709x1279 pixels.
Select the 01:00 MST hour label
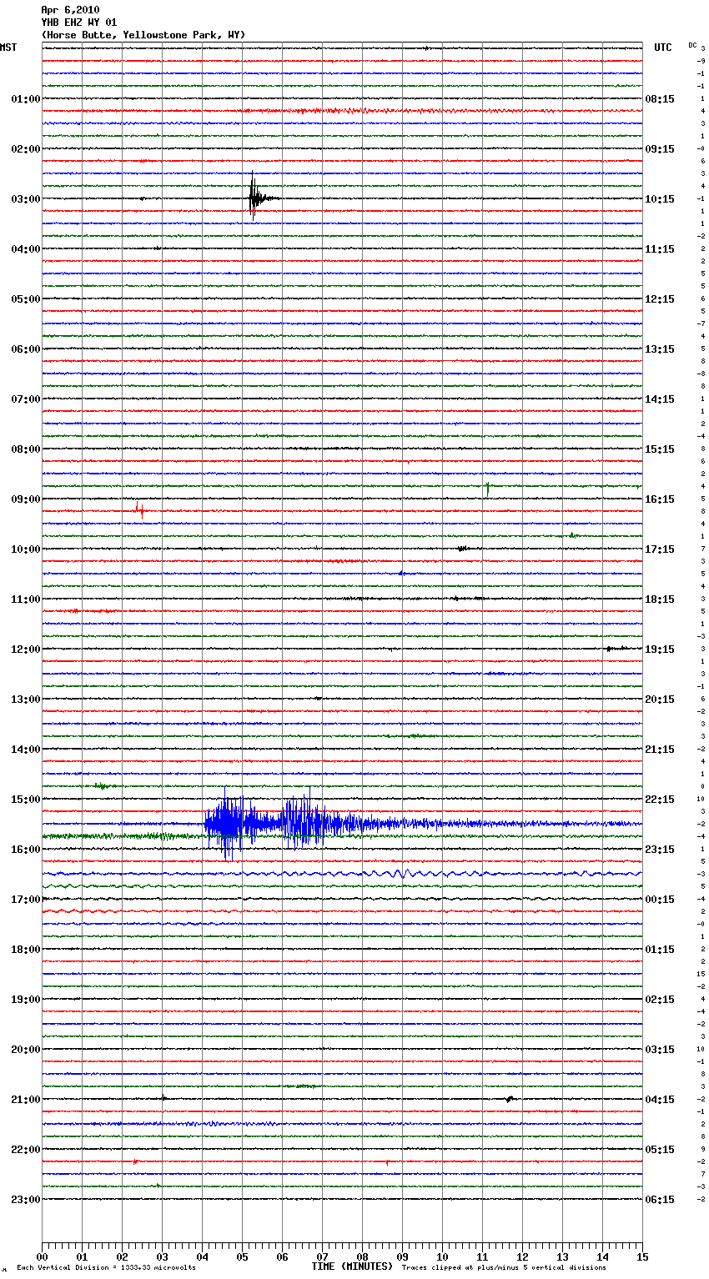(x=26, y=99)
